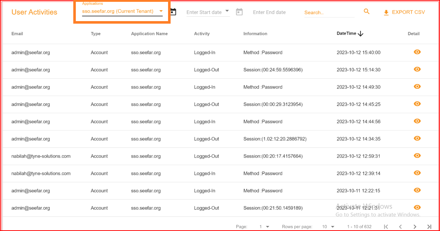Click Logged-Out in 15:14:30 row
The width and height of the screenshot is (440, 231).
pyautogui.click(x=206, y=70)
